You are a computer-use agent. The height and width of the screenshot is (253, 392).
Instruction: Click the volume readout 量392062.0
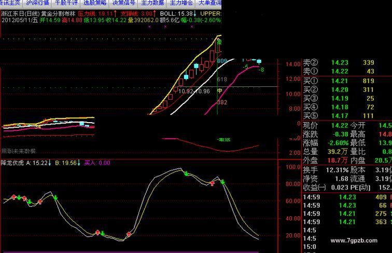click(143, 20)
